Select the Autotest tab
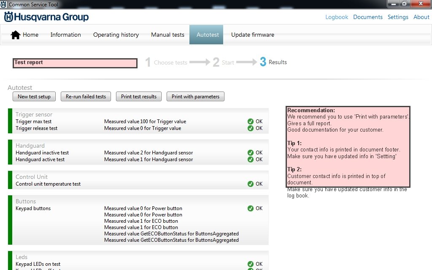Viewport: 432px width, 270px height. 206,35
